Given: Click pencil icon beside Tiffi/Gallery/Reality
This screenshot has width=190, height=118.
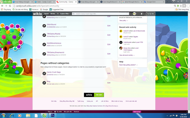Looking at the screenshot, I should tap(44, 35).
